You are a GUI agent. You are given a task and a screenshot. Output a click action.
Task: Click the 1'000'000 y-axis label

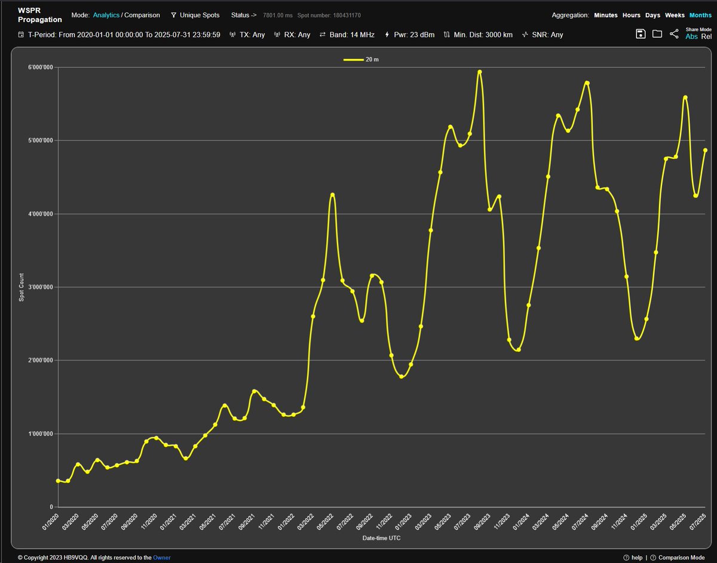(40, 434)
